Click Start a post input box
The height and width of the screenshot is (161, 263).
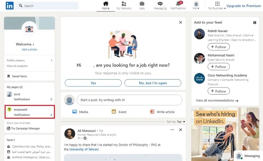(x=129, y=100)
